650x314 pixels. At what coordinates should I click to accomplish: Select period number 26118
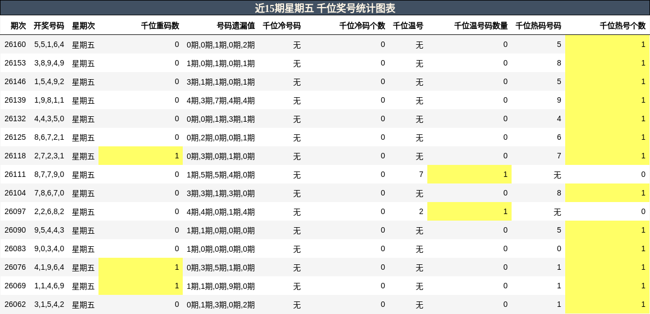15,156
